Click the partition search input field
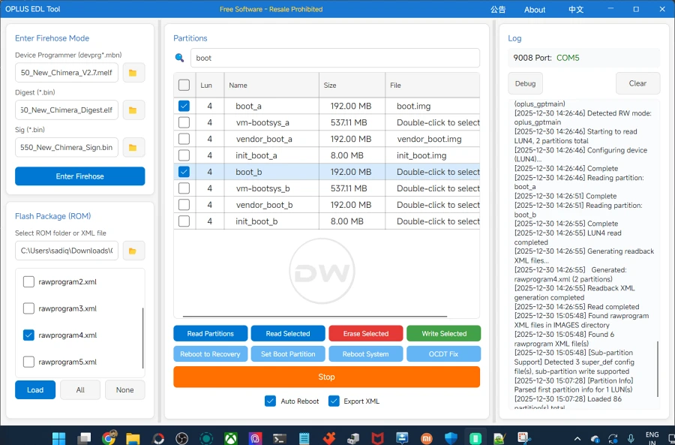 [x=334, y=58]
